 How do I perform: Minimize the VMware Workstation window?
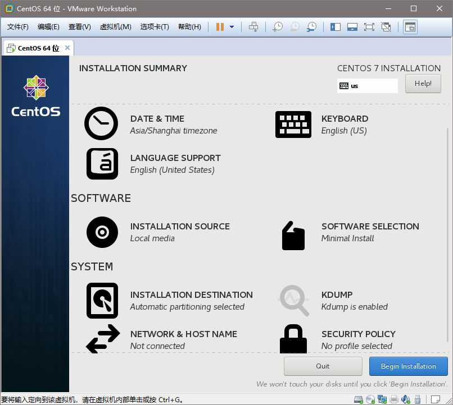click(388, 8)
